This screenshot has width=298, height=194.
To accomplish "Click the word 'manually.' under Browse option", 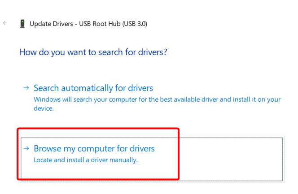I will coord(125,160).
